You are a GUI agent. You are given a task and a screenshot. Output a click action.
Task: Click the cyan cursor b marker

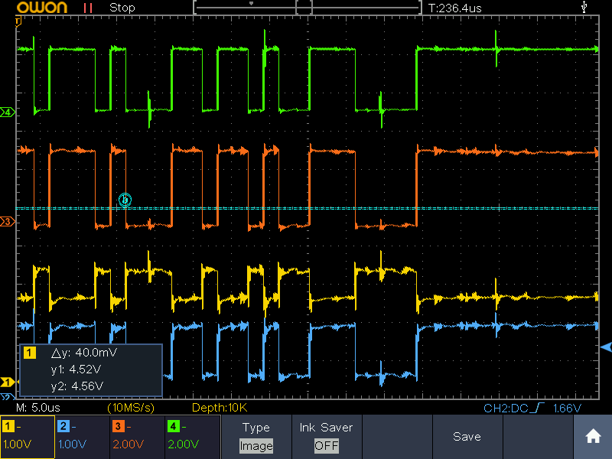(125, 200)
